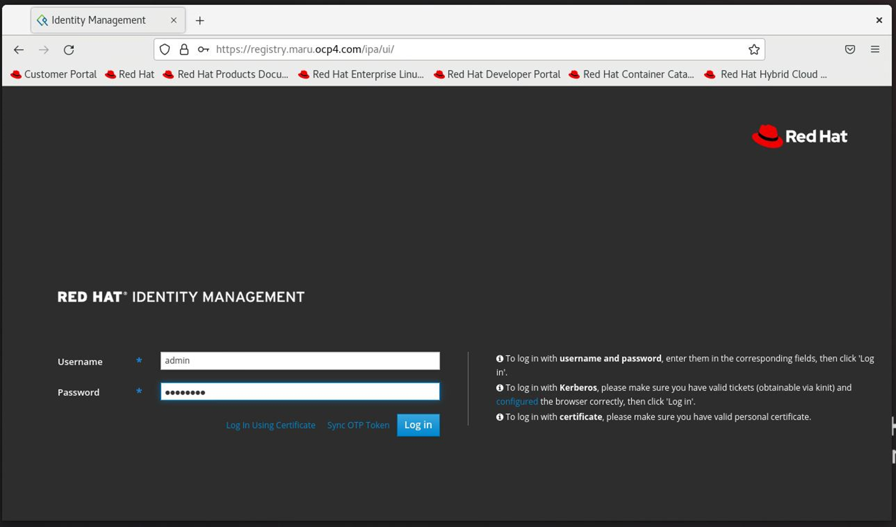Screen dimensions: 896x527
Task: Click the Username label
Action: pos(80,361)
